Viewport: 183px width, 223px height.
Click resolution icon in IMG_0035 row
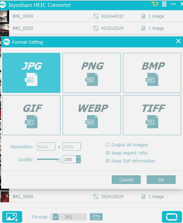point(96,28)
